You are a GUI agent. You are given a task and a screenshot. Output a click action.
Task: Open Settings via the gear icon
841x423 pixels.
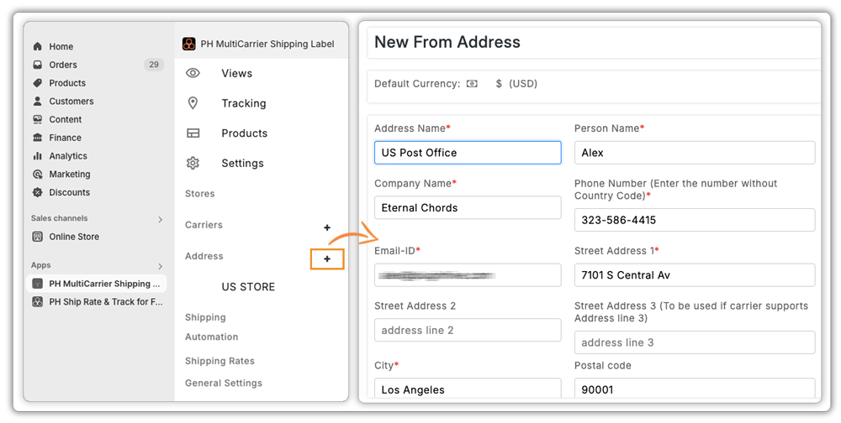[193, 163]
